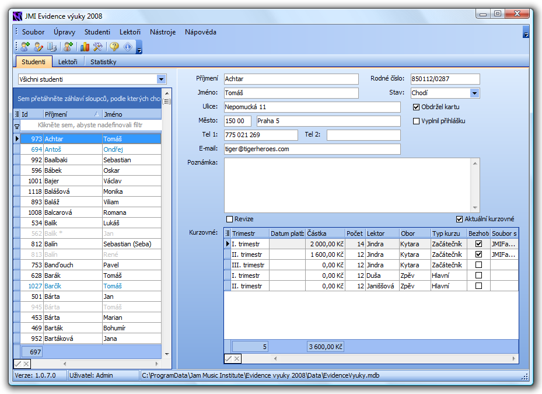Click the edit student pencil icon
The height and width of the screenshot is (394, 542).
click(x=39, y=47)
